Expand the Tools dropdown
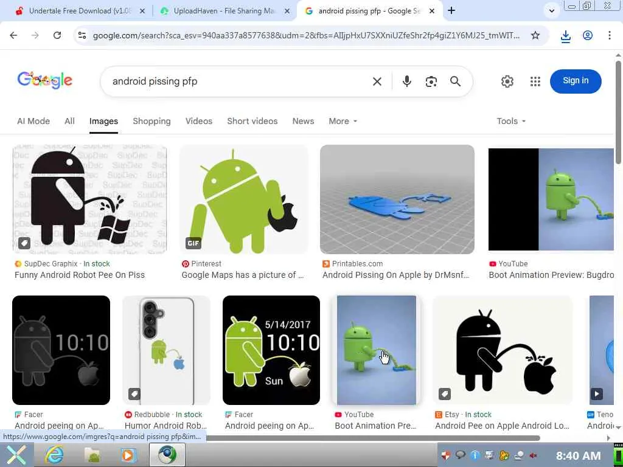 [x=511, y=121]
